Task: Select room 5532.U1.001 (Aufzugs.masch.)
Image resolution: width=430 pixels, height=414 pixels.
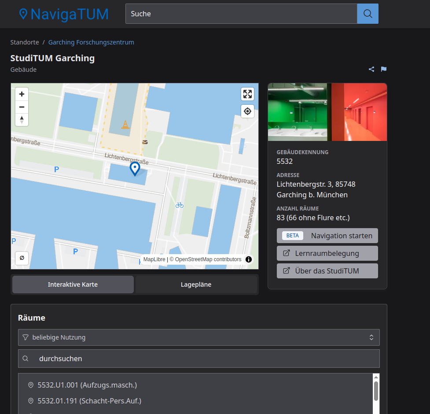Action: point(87,385)
